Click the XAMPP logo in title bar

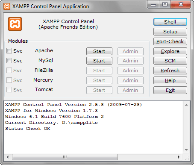coord(7,6)
